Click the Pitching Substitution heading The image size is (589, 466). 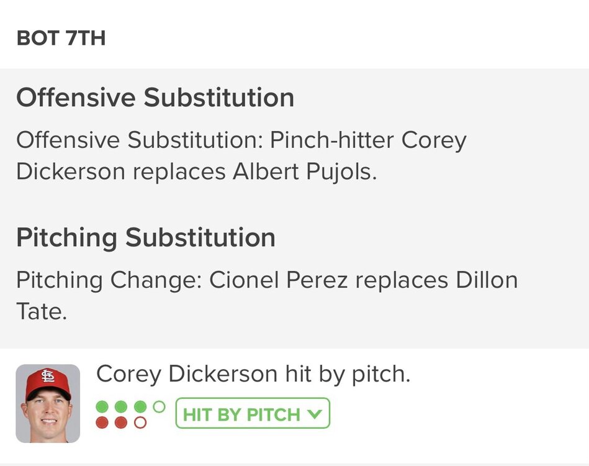point(146,238)
